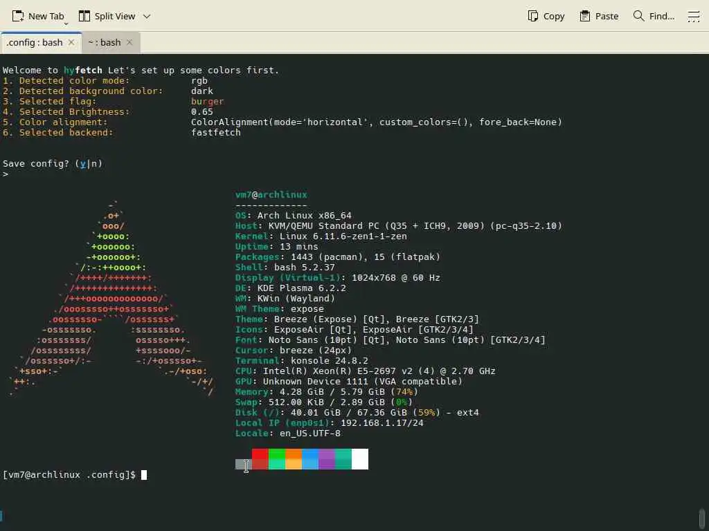Click the green color block
Viewport: 709px width, 531px height.
coord(277,459)
